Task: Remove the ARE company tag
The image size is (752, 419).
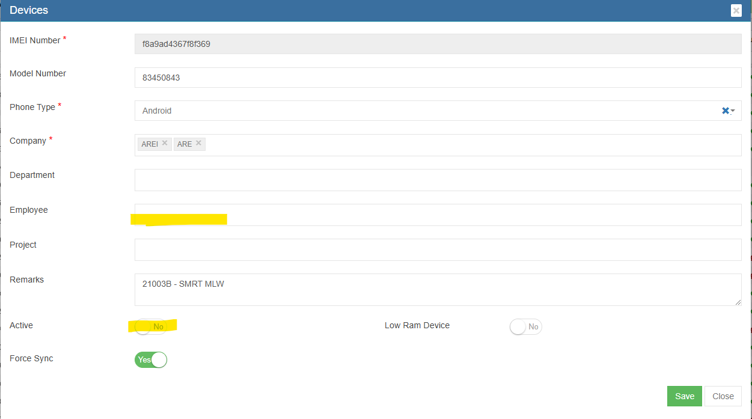Action: (198, 143)
